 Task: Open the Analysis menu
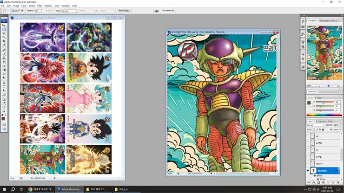click(48, 6)
